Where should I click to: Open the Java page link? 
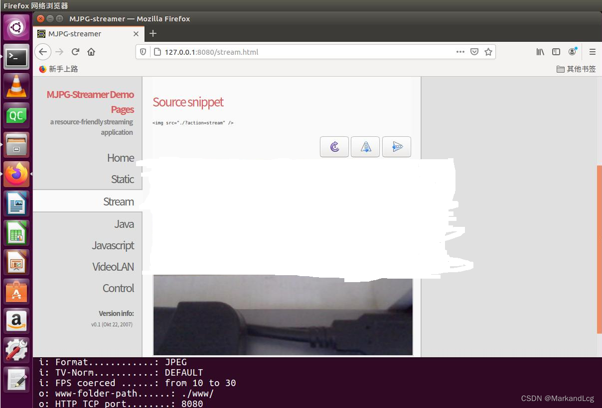click(x=124, y=224)
